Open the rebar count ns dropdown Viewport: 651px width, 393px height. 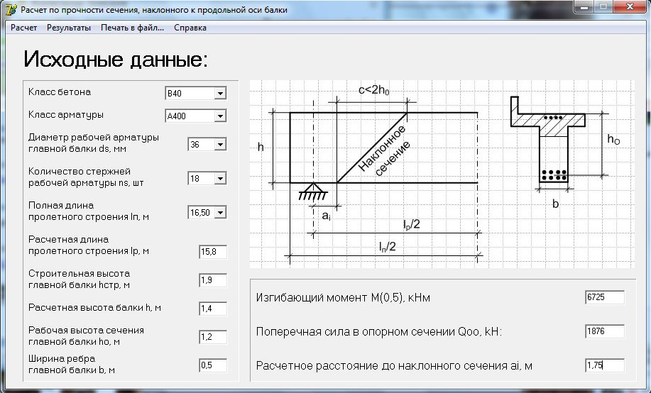pos(219,179)
